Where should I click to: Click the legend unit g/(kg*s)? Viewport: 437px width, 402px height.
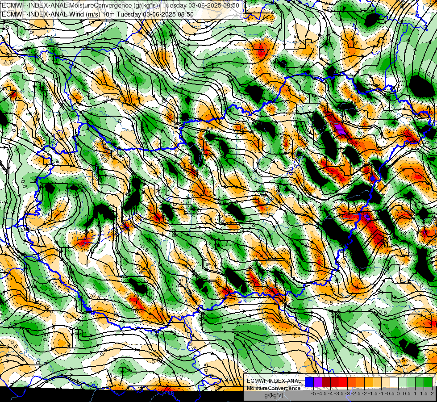274,395
